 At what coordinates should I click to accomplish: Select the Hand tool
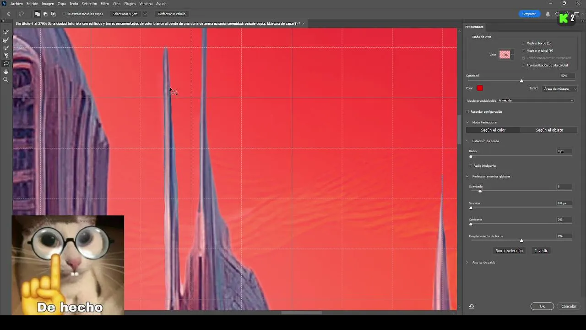click(6, 71)
